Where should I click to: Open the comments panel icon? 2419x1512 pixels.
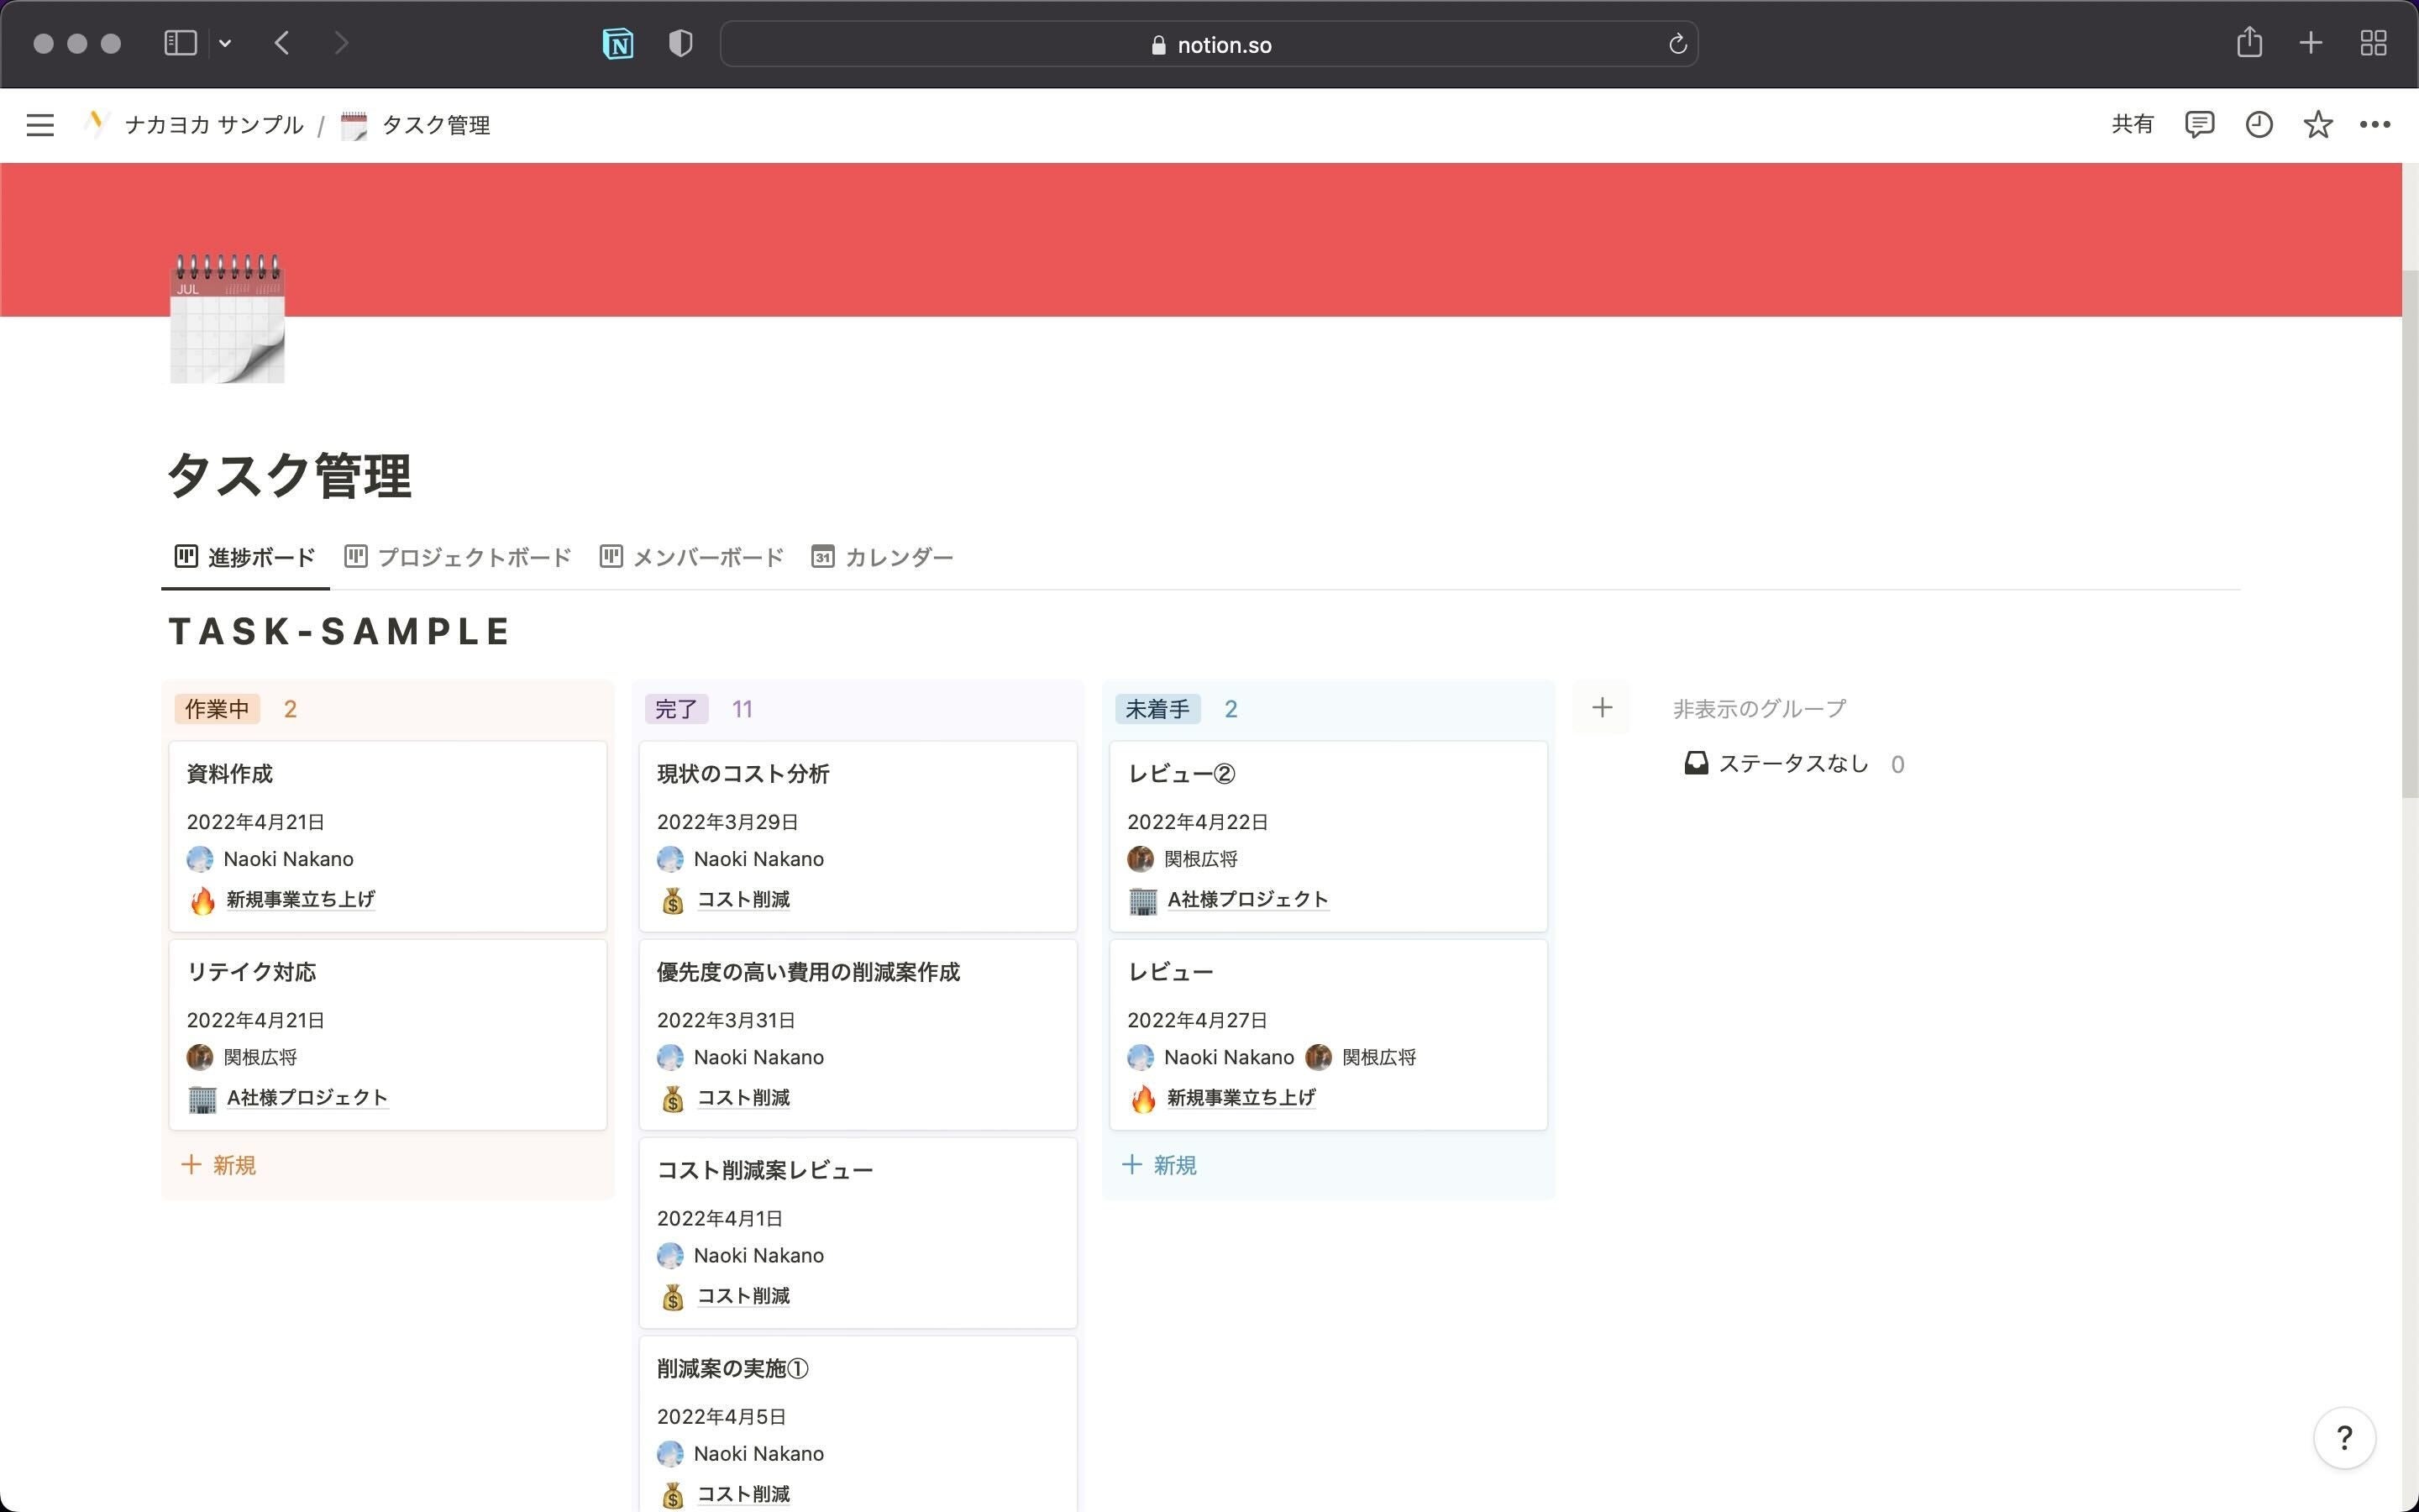coord(2199,125)
